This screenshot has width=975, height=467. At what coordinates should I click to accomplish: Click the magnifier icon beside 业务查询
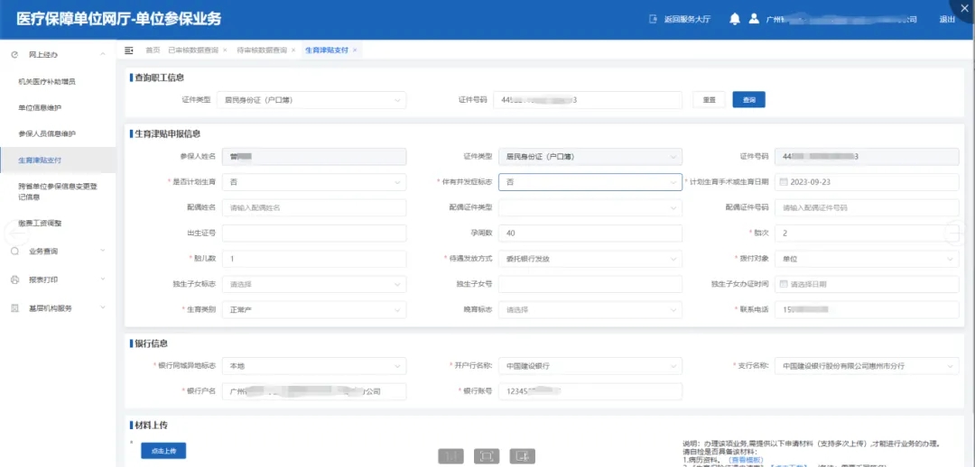point(14,252)
